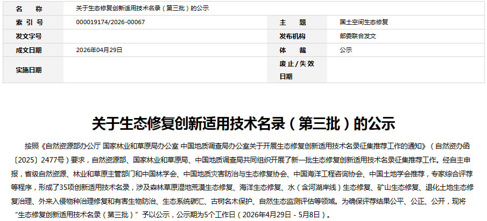Click the 成文日期 label
The image size is (487, 221).
[x=29, y=50]
